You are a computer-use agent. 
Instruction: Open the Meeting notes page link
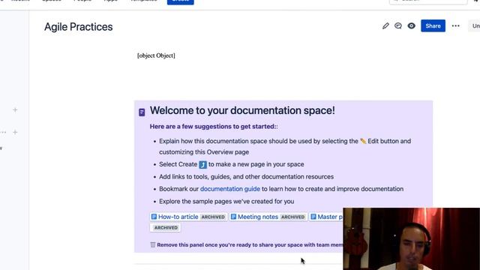[258, 217]
